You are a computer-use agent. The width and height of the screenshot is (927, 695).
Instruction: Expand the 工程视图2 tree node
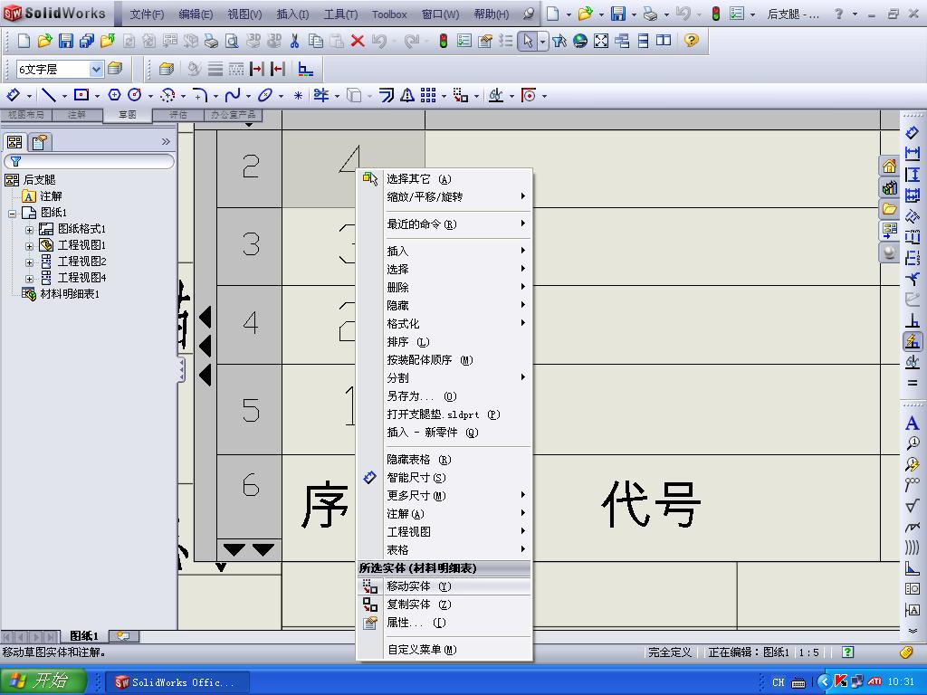29,262
